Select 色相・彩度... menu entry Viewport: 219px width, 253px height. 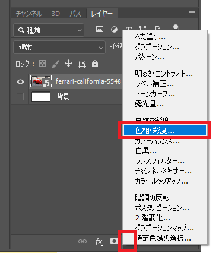[165, 131]
